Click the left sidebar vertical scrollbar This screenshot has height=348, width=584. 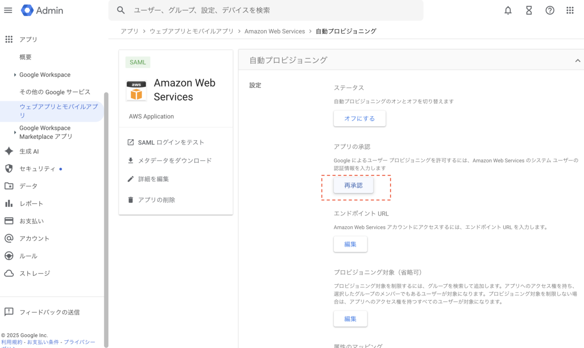tap(106, 219)
